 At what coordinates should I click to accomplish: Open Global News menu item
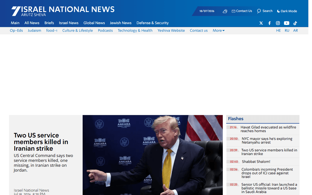tap(94, 23)
